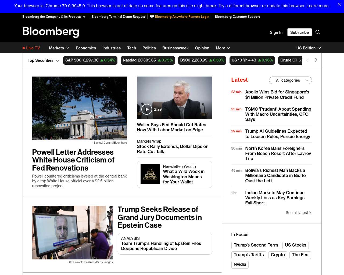Select the Nvidia focus tag
This screenshot has height=275, width=344.
click(x=240, y=265)
